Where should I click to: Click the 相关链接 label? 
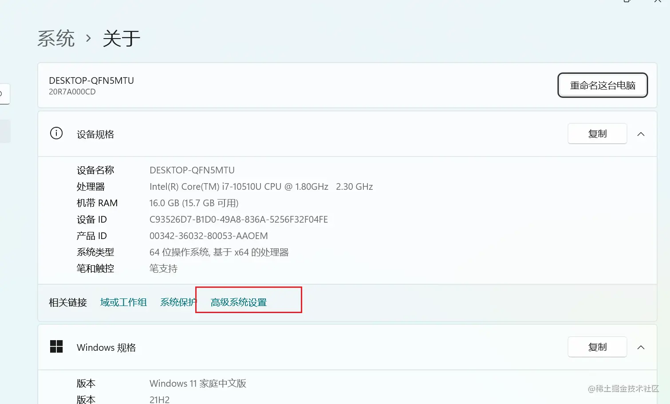[x=68, y=302]
